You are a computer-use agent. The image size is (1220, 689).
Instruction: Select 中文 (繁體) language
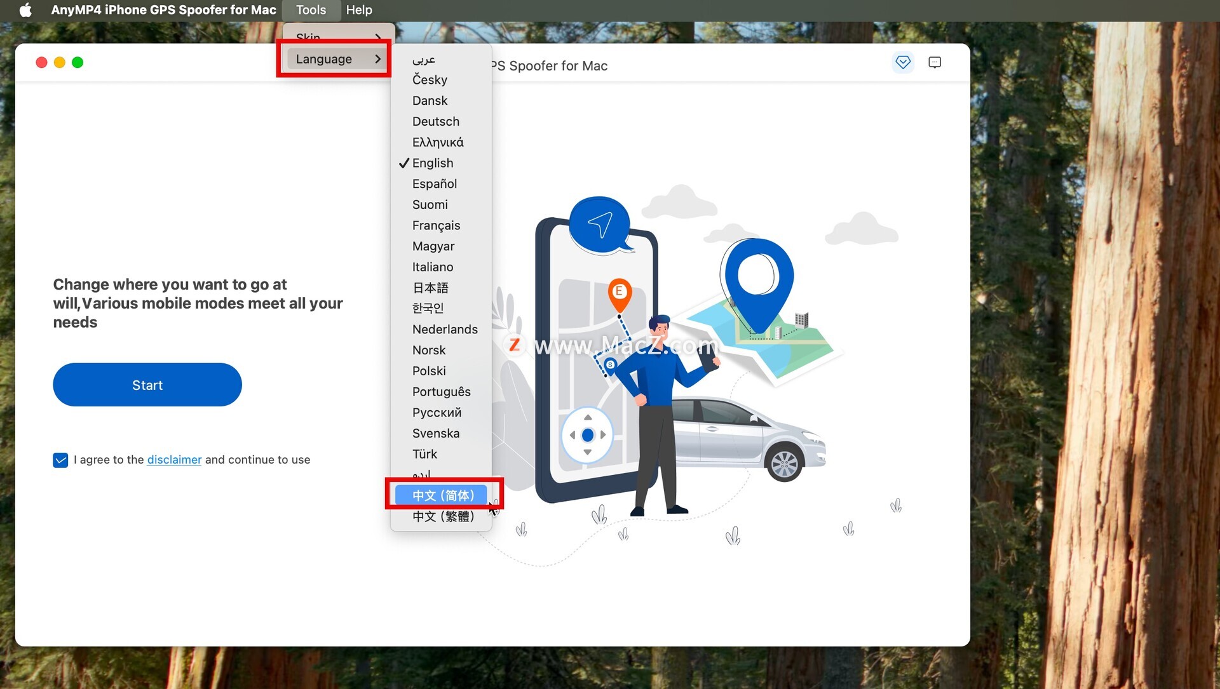441,516
